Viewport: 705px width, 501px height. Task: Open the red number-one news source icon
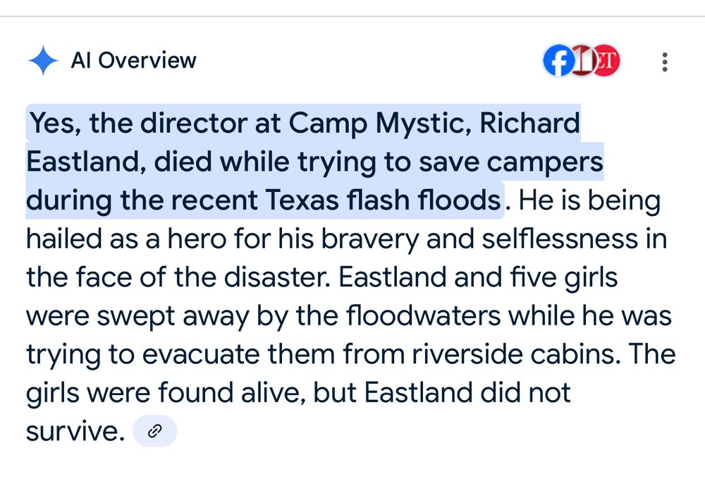tap(584, 61)
